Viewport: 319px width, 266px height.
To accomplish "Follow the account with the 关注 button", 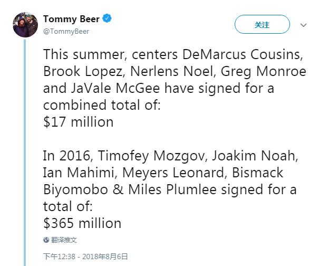I will 262,24.
